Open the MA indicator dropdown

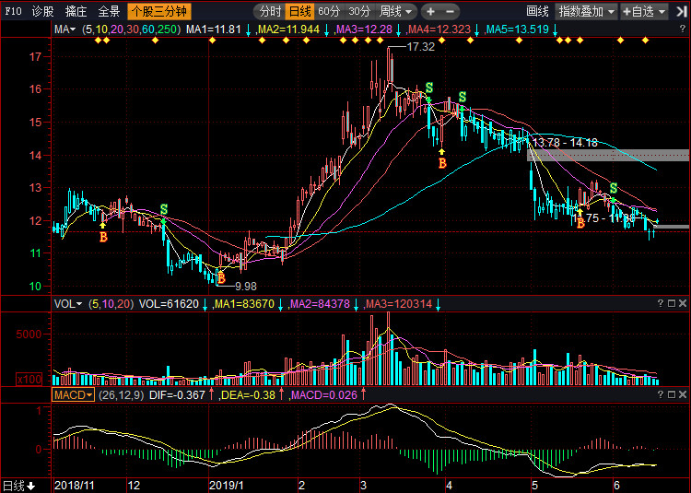click(66, 30)
